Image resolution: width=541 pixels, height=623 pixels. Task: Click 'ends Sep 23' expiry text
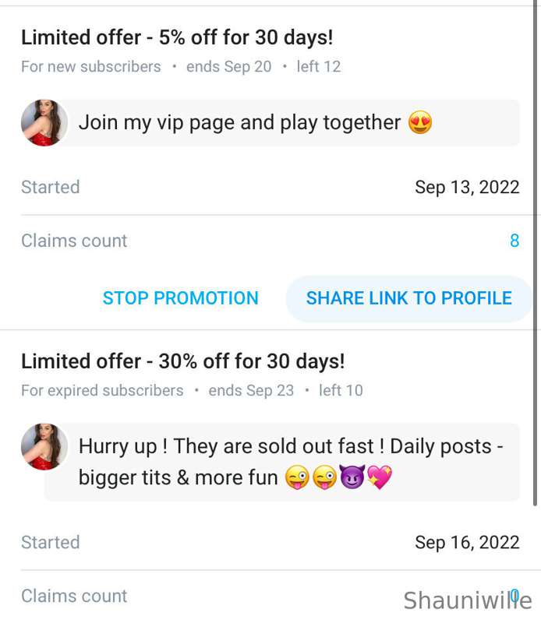point(251,391)
